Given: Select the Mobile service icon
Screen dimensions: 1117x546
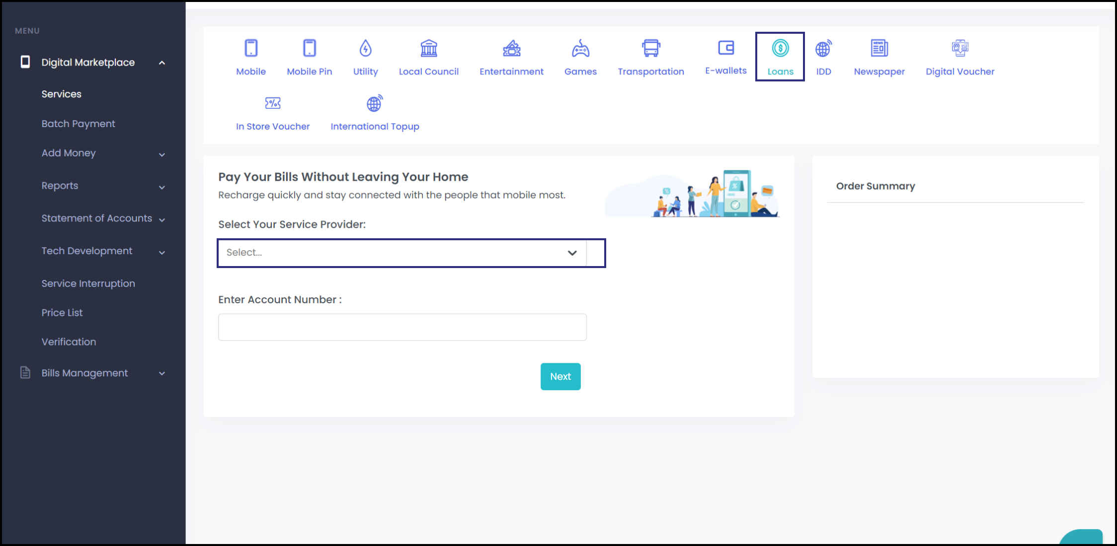Looking at the screenshot, I should 251,49.
